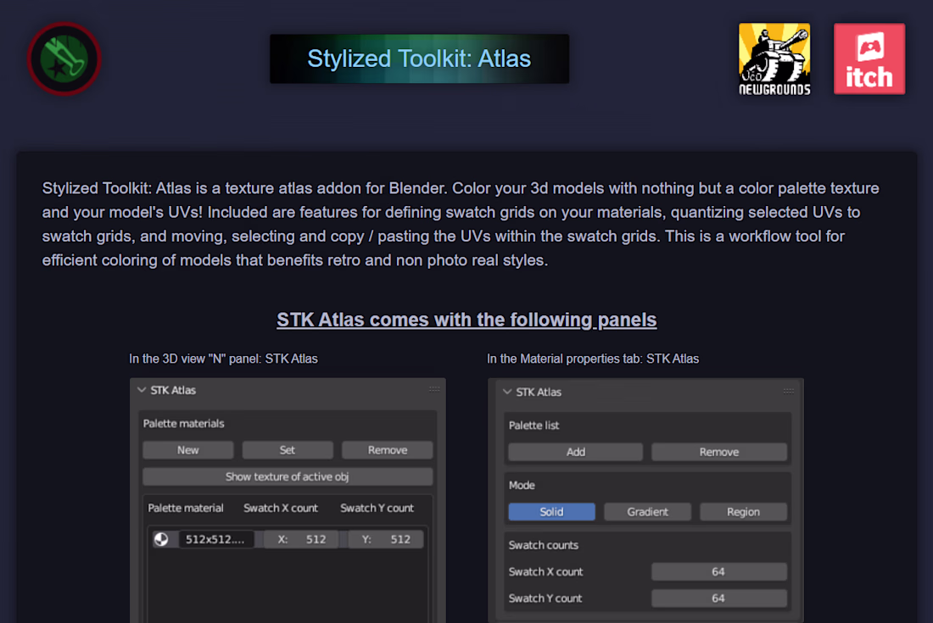Image resolution: width=933 pixels, height=623 pixels.
Task: Click Remove under Palette list
Action: click(x=718, y=452)
